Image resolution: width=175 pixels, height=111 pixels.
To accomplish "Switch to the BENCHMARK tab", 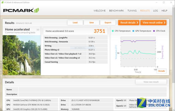I will point(116,11).
